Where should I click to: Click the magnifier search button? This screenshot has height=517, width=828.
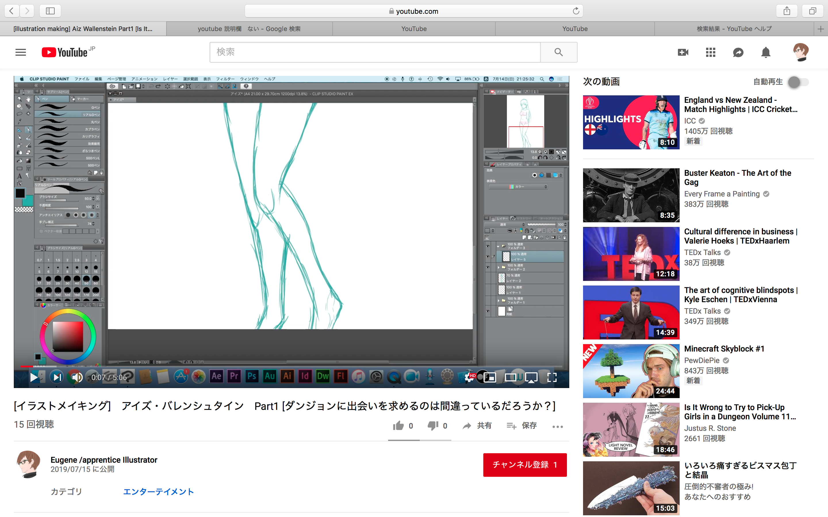coord(558,52)
